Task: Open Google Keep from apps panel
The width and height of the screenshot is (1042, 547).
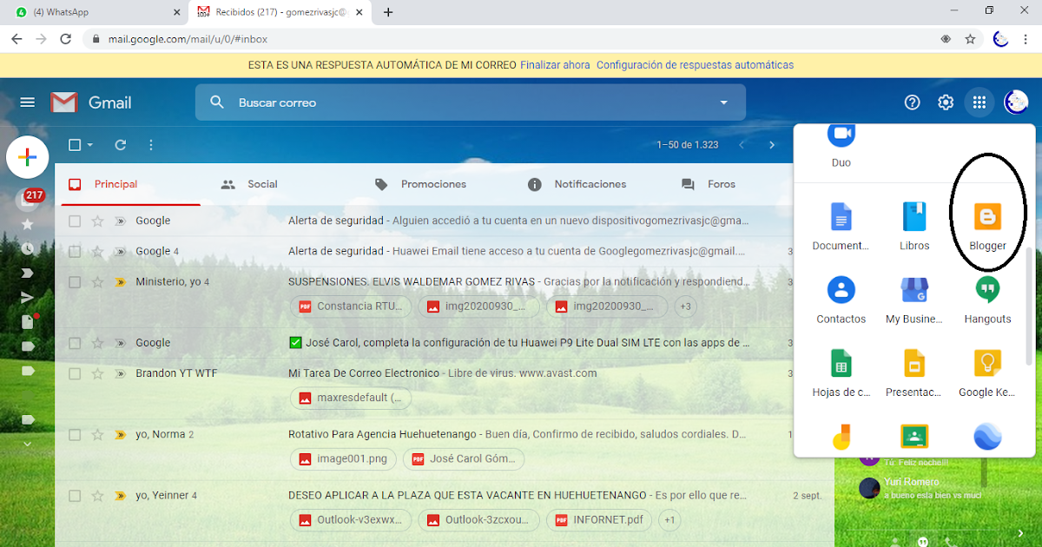Action: [x=987, y=373]
